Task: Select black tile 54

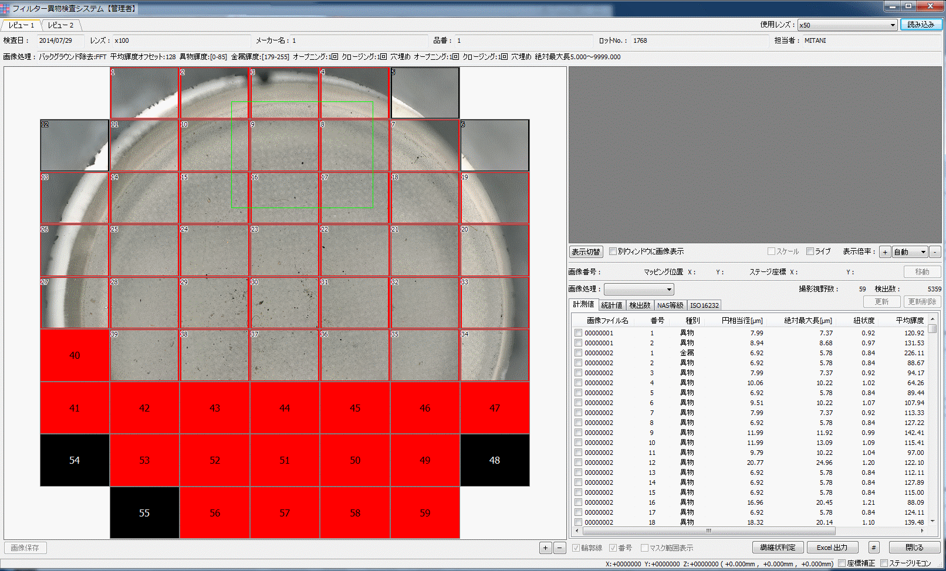Action: [x=75, y=460]
